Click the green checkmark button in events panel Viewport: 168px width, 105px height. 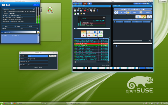click(x=144, y=17)
